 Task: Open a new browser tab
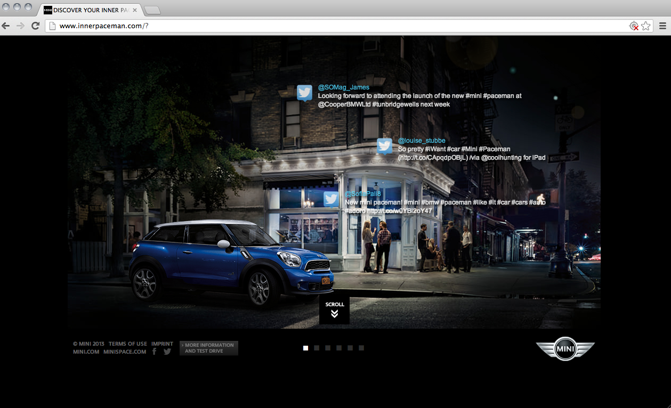pos(152,11)
